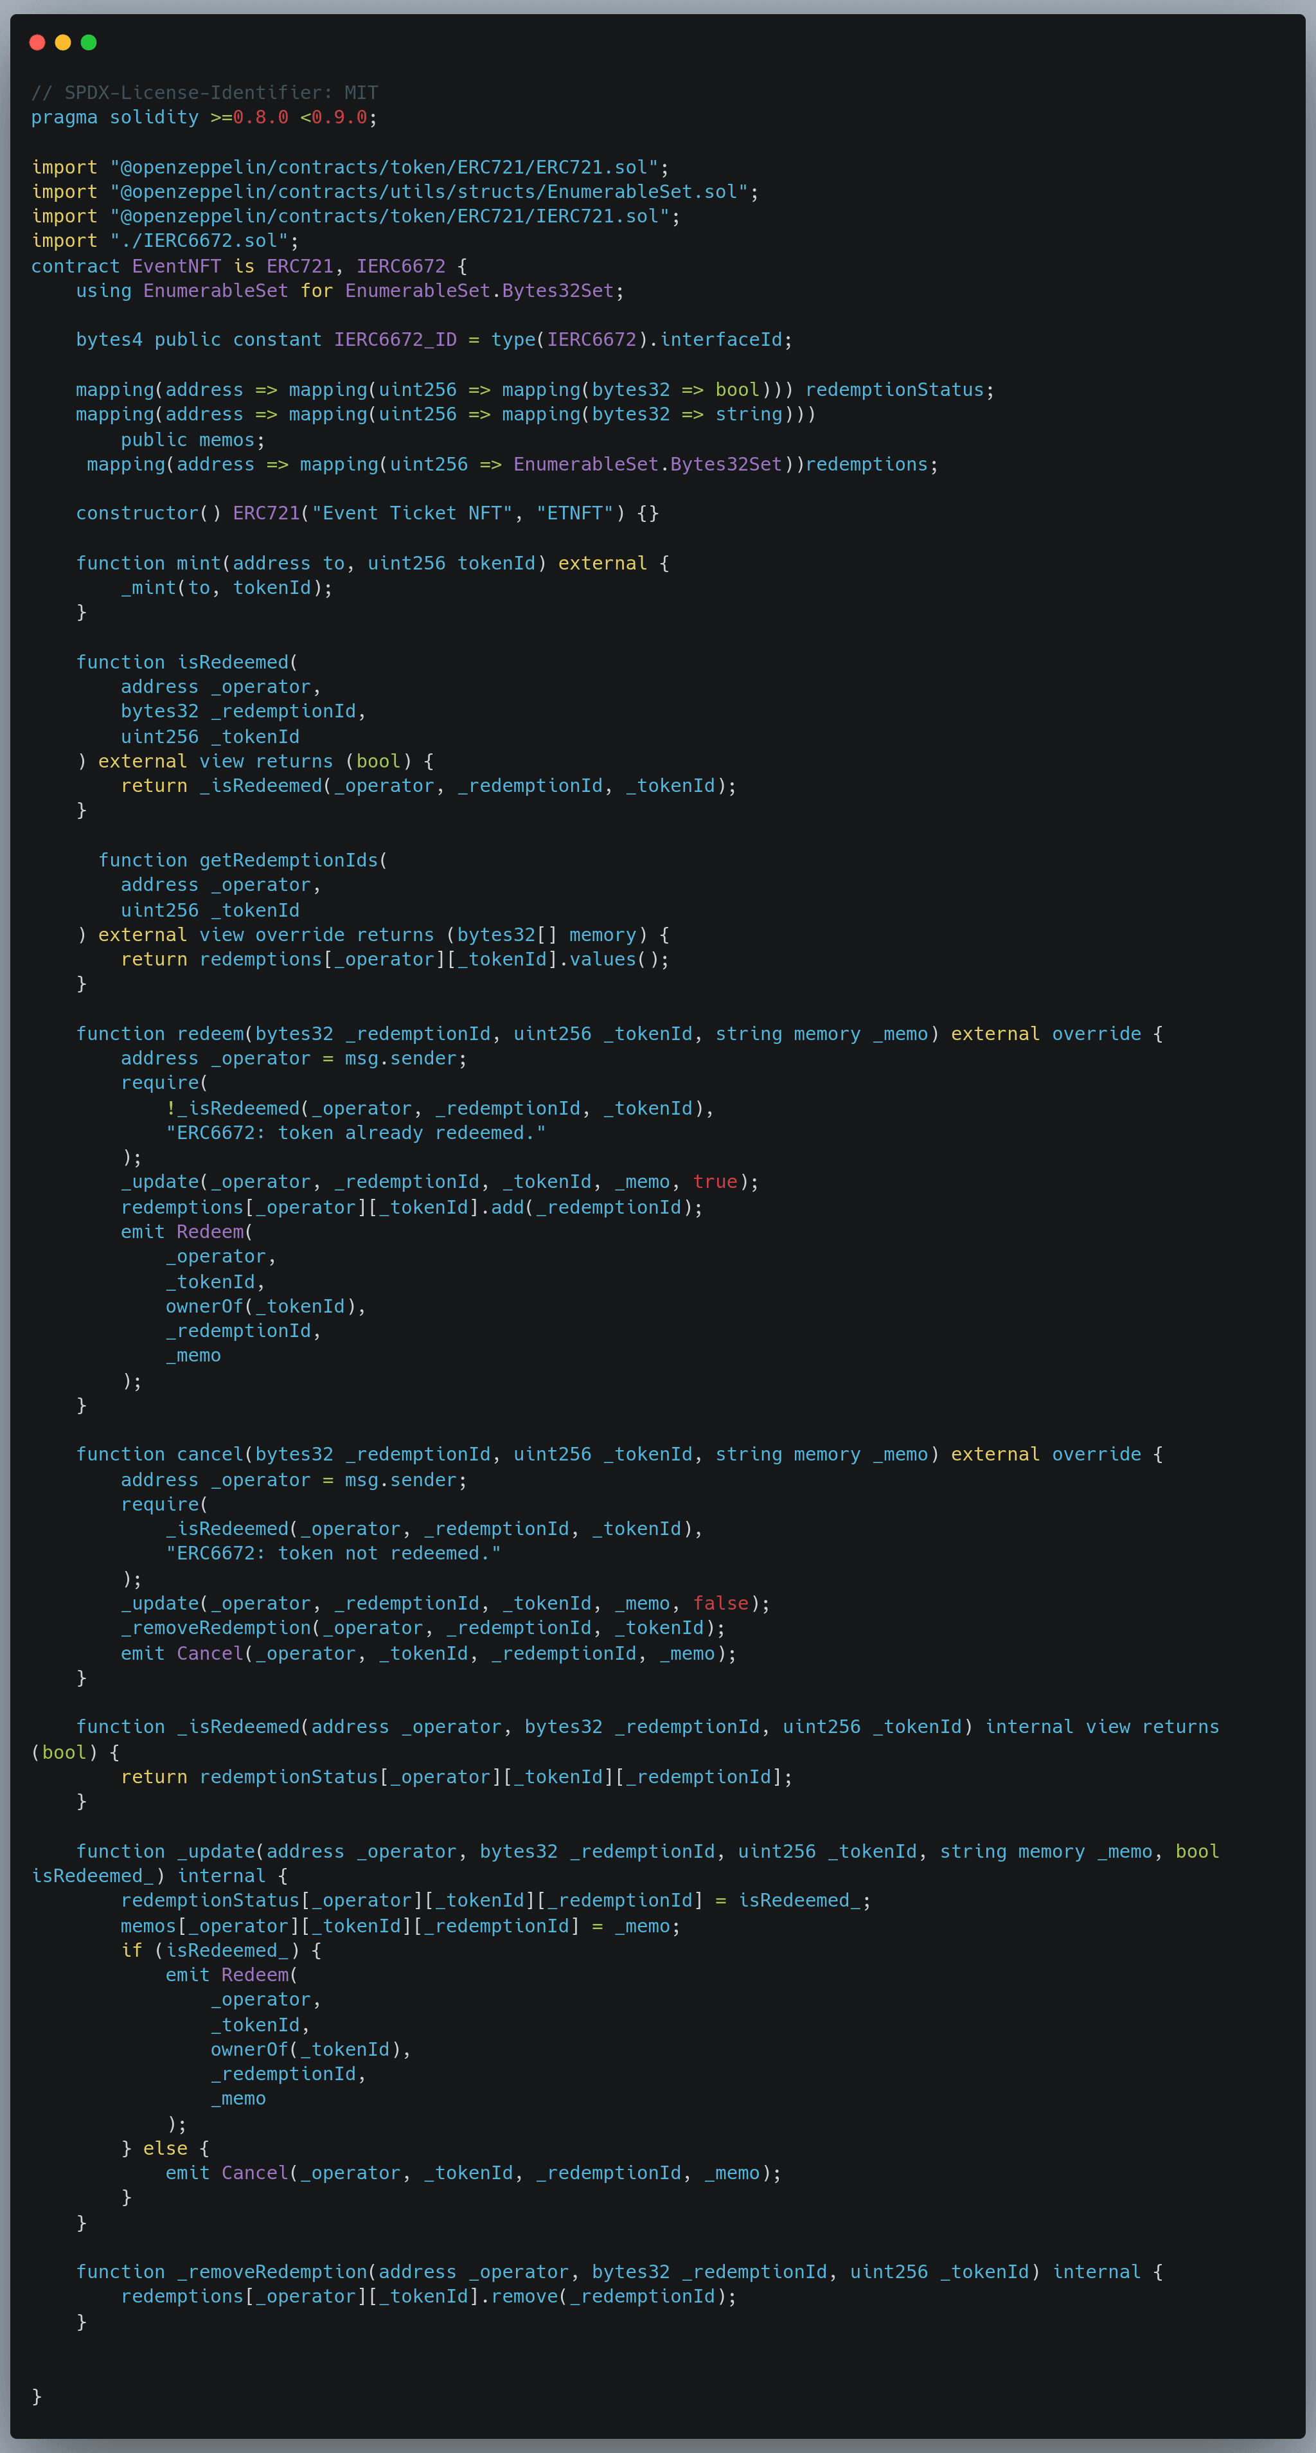The image size is (1316, 2453).
Task: Click the else keyword in _update
Action: 164,2148
